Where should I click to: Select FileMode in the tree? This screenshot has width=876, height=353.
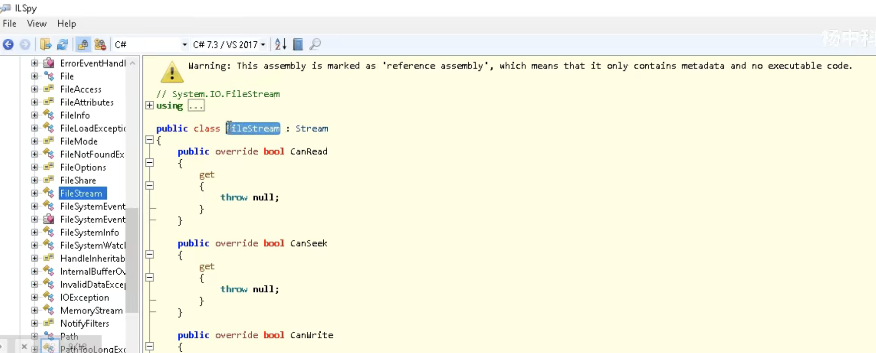(x=79, y=141)
